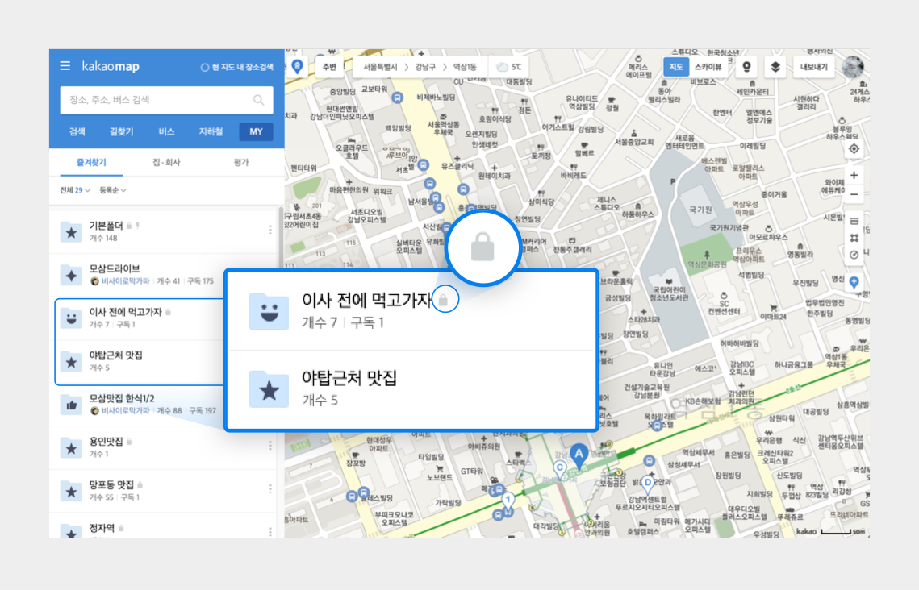Viewport: 919px width, 590px height.
Task: Open 비사이로막가파 profile under 모삼맛집 한식1/2
Action: pos(125,411)
